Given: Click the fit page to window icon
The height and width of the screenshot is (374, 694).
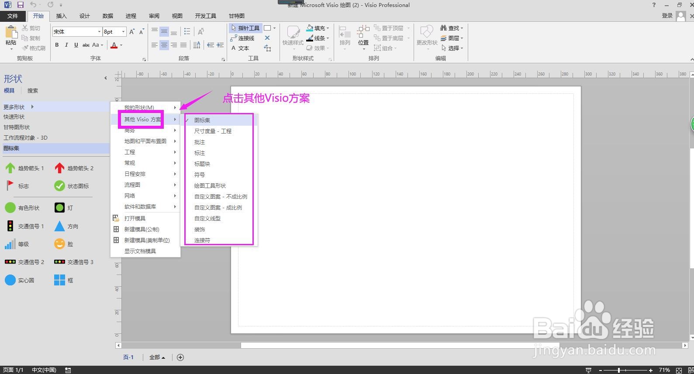Looking at the screenshot, I should pyautogui.click(x=679, y=370).
